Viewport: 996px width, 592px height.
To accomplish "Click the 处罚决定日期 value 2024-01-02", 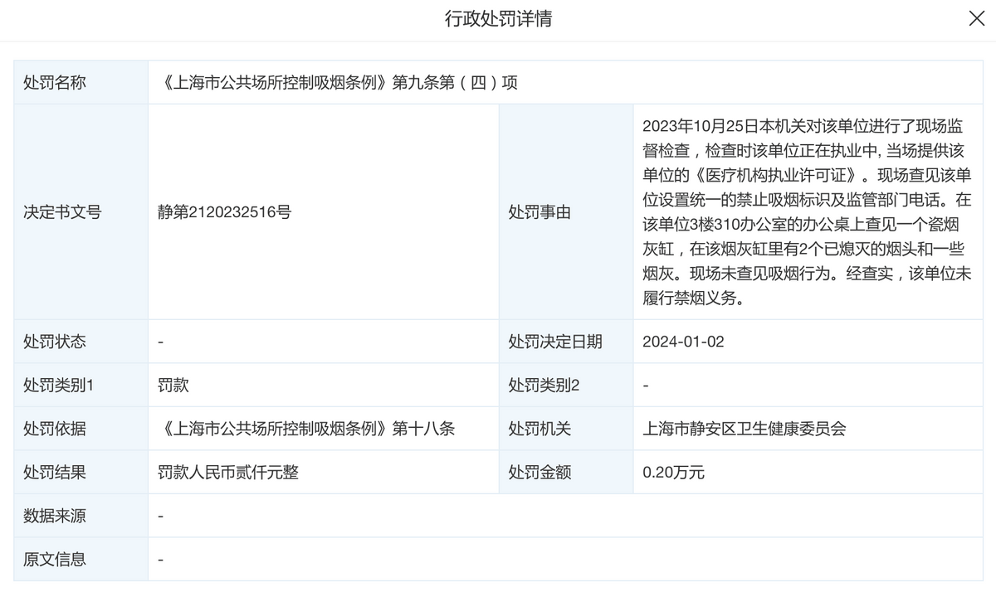I will click(683, 342).
